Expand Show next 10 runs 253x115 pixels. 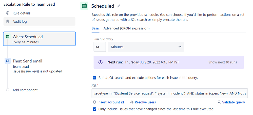pos(223,62)
